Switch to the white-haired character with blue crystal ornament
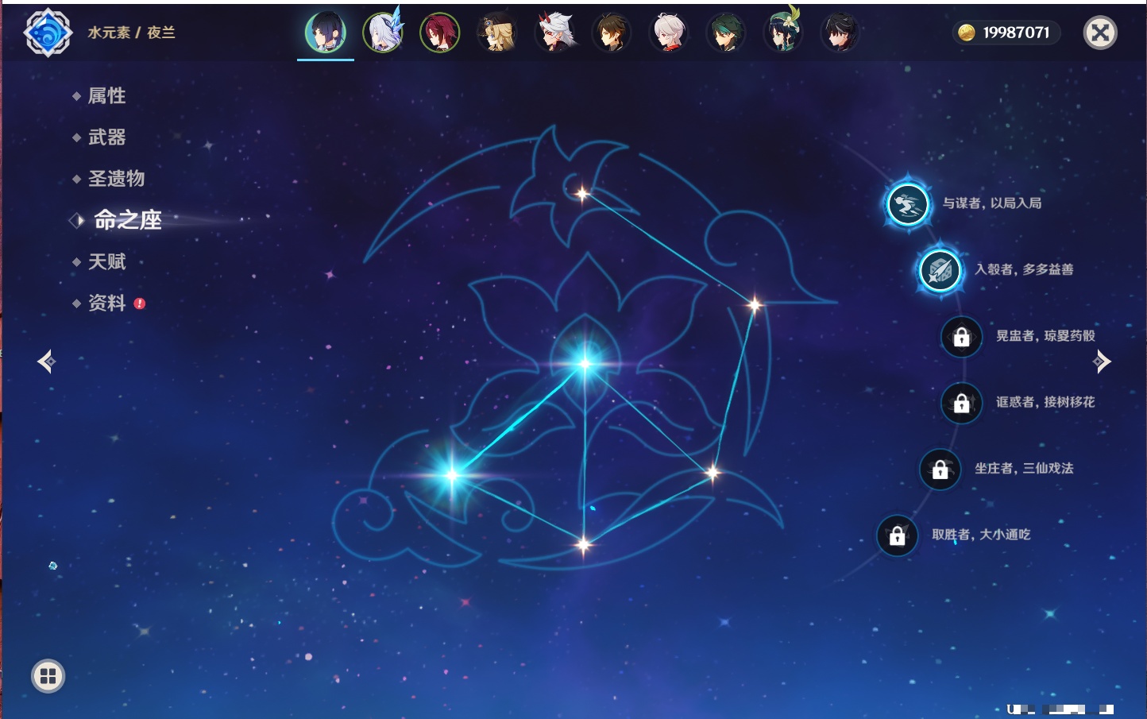This screenshot has height=719, width=1147. [x=383, y=33]
